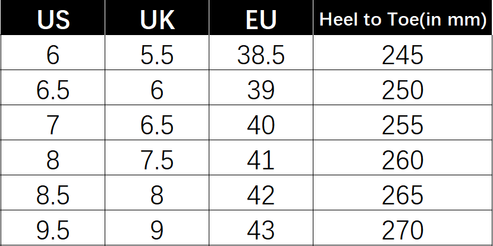The image size is (493, 246).
Task: Select the EU size 39 cell
Action: (x=261, y=87)
